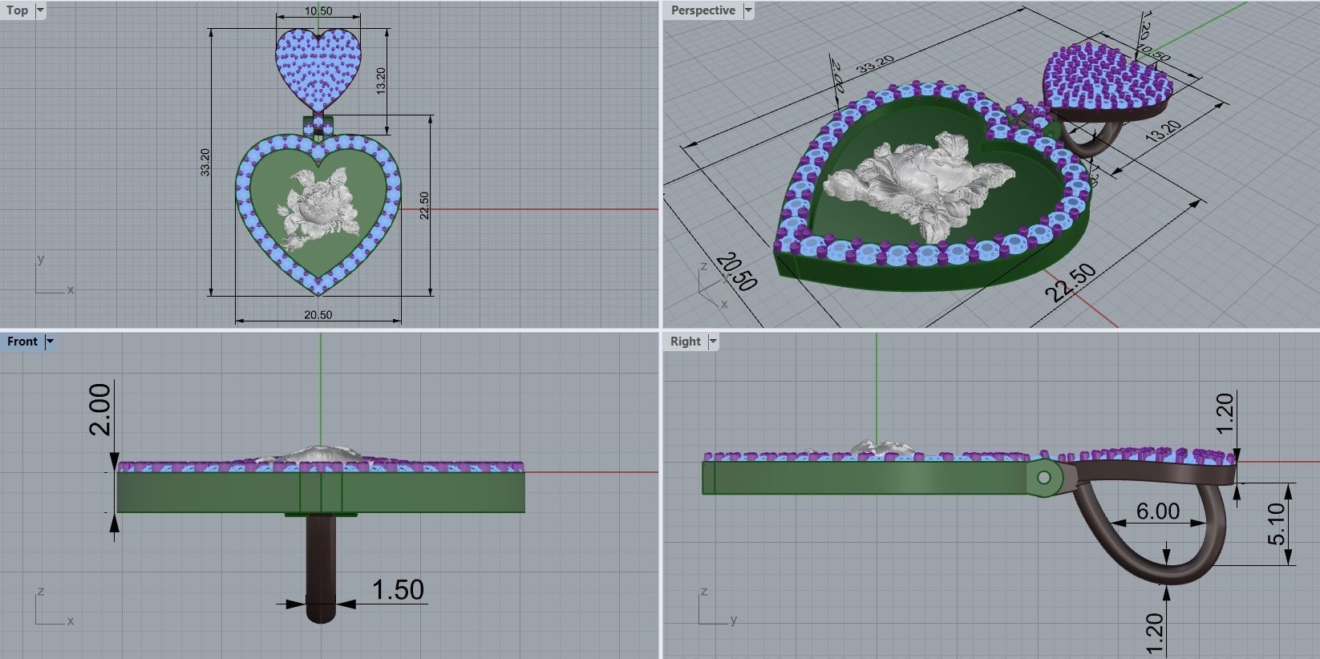1320x659 pixels.
Task: Click the Front viewport title label
Action: point(22,342)
